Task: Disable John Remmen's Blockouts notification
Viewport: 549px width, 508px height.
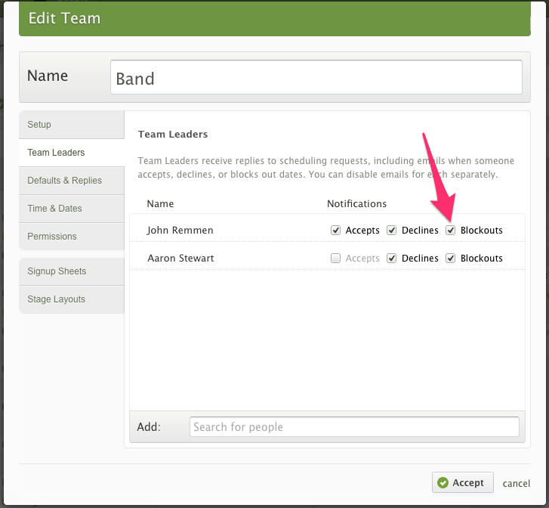Action: pos(451,231)
